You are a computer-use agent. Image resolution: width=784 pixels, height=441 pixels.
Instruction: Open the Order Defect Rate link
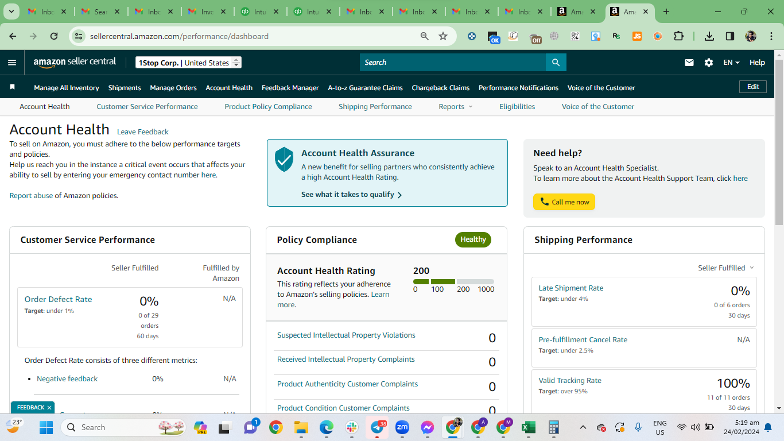point(58,299)
